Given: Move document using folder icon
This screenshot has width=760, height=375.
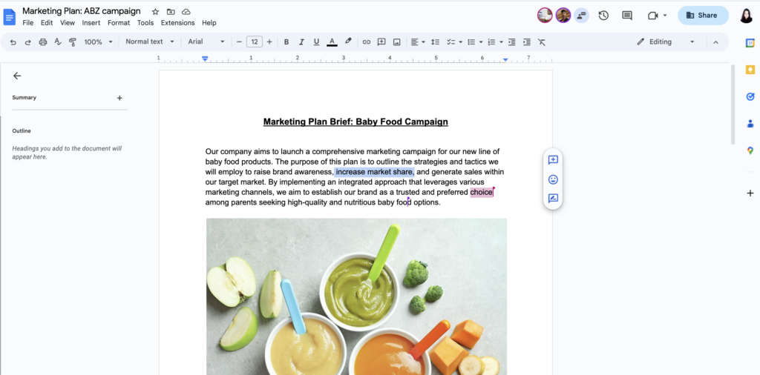Looking at the screenshot, I should (171, 12).
